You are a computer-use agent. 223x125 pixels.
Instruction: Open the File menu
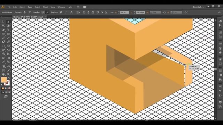(9, 7)
